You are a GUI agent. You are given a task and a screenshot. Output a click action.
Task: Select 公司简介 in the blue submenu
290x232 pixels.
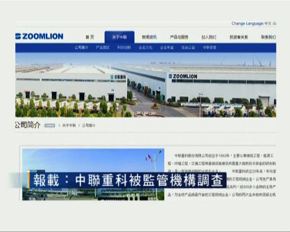tap(81, 48)
